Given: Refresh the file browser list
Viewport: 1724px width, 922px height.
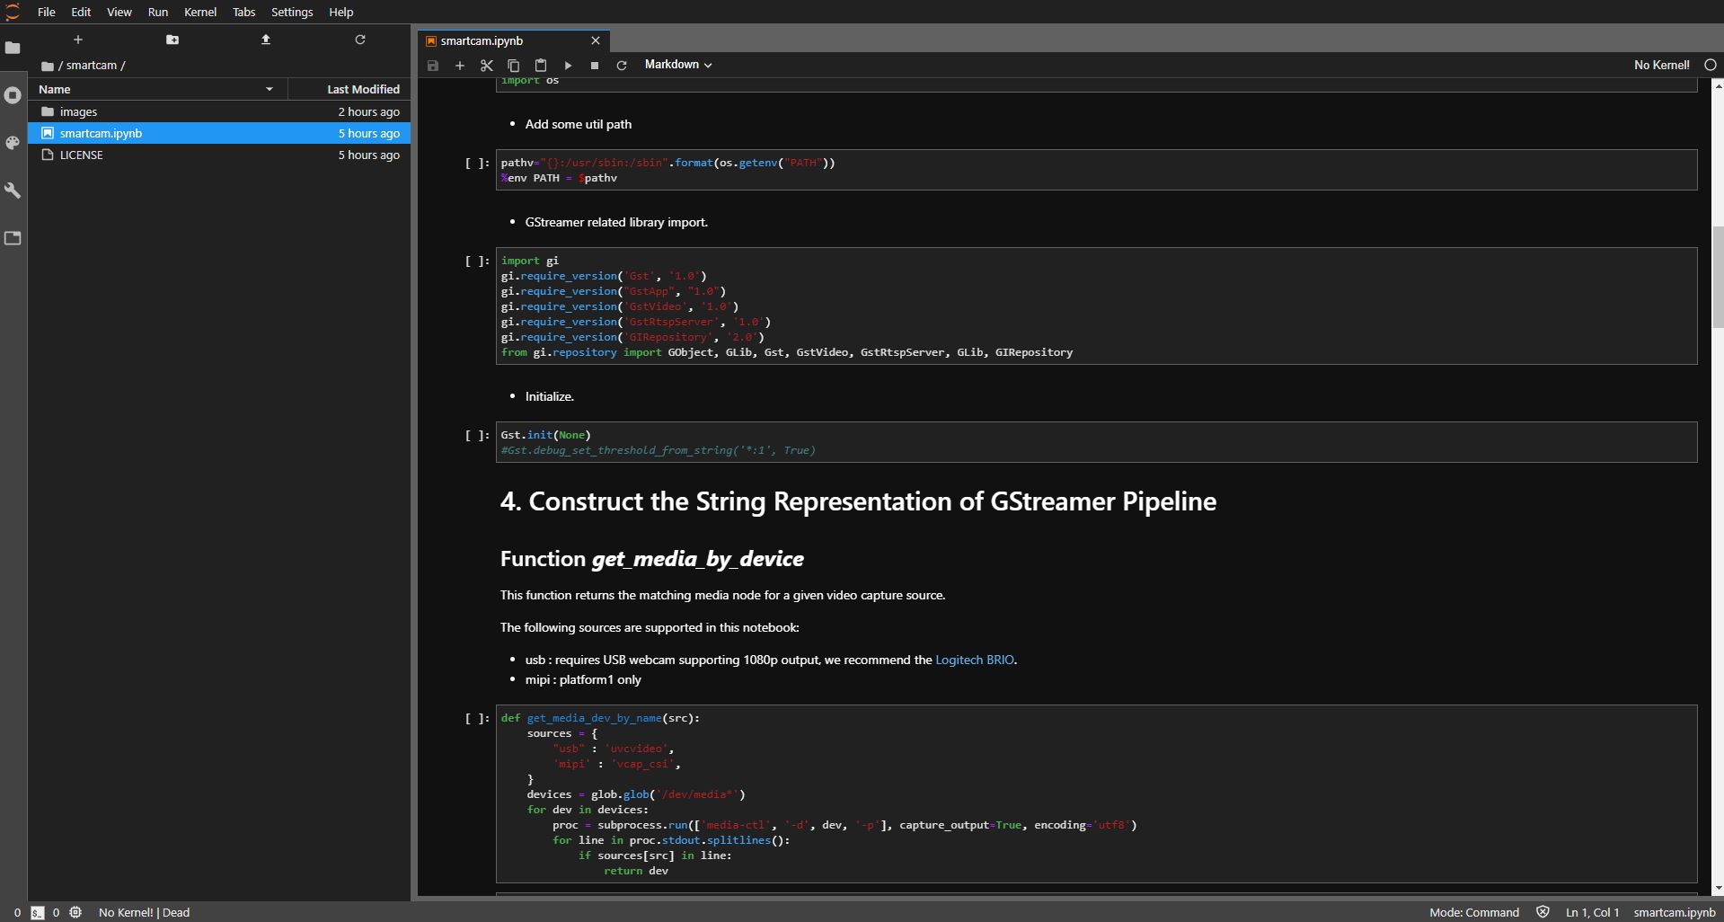Looking at the screenshot, I should coord(360,40).
